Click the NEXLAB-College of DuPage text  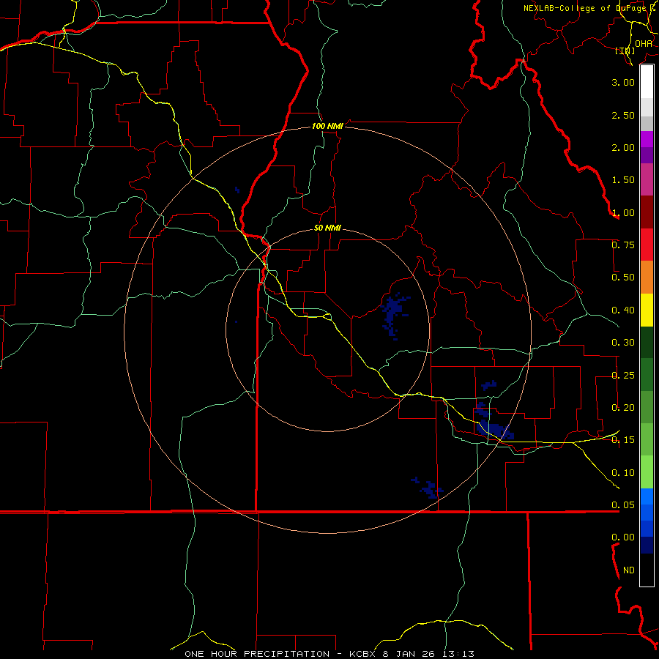589,8
